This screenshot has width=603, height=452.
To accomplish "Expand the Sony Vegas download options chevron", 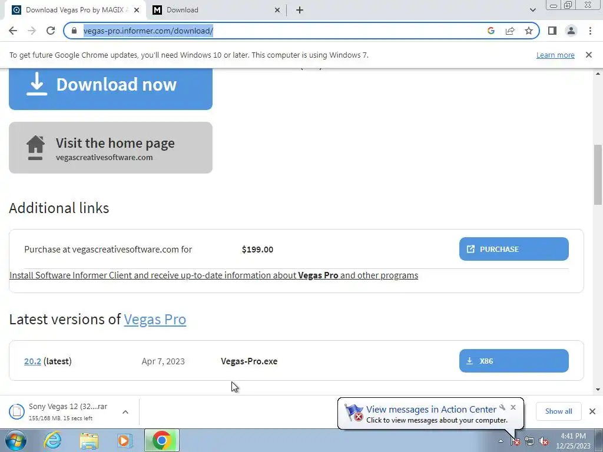I will (125, 411).
